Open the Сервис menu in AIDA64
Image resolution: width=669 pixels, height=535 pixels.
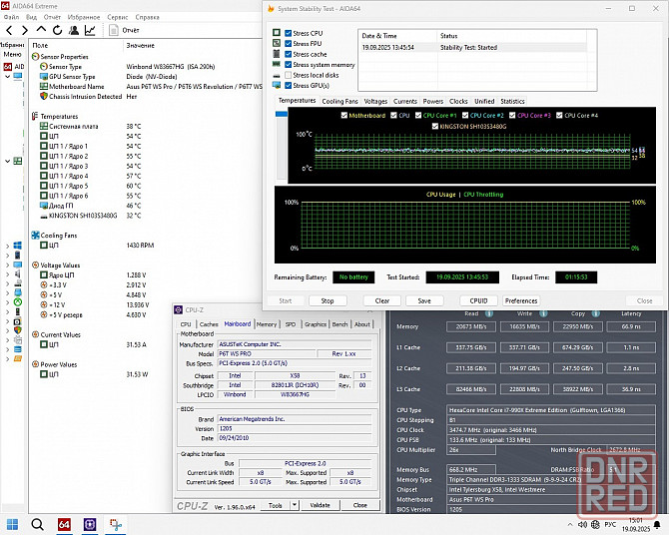pos(117,17)
